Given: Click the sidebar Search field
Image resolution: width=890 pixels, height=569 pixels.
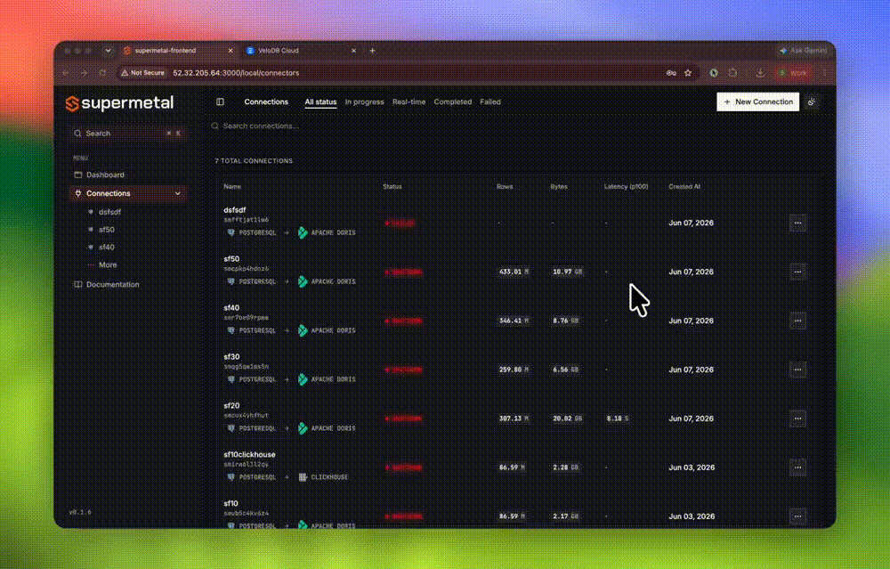Looking at the screenshot, I should 127,134.
